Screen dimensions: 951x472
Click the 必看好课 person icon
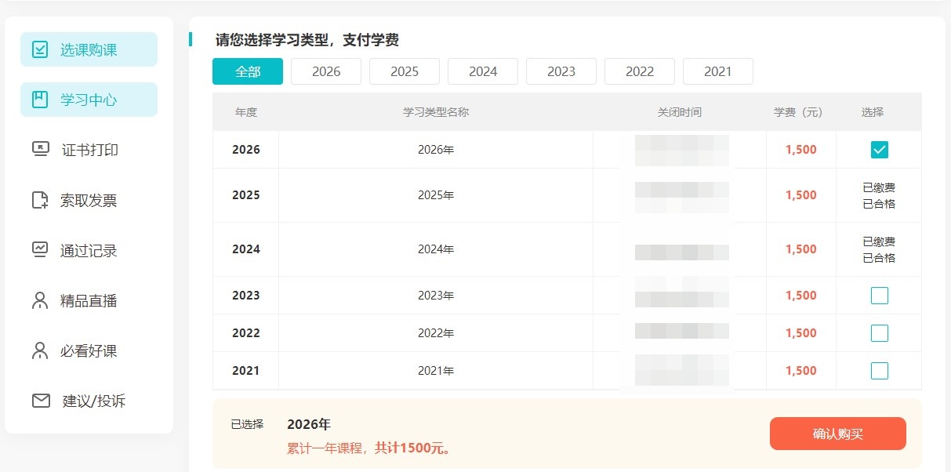(x=40, y=350)
